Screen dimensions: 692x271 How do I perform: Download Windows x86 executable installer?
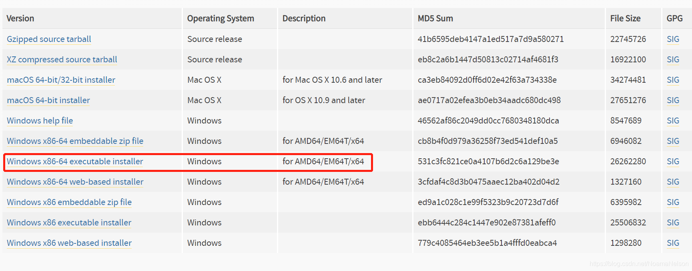click(x=69, y=223)
